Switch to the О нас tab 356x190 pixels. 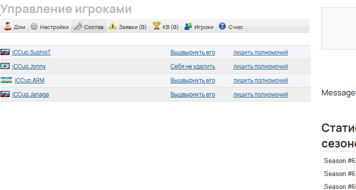tap(231, 26)
